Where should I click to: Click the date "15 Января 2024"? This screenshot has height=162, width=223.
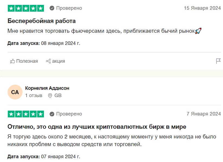[202, 8]
